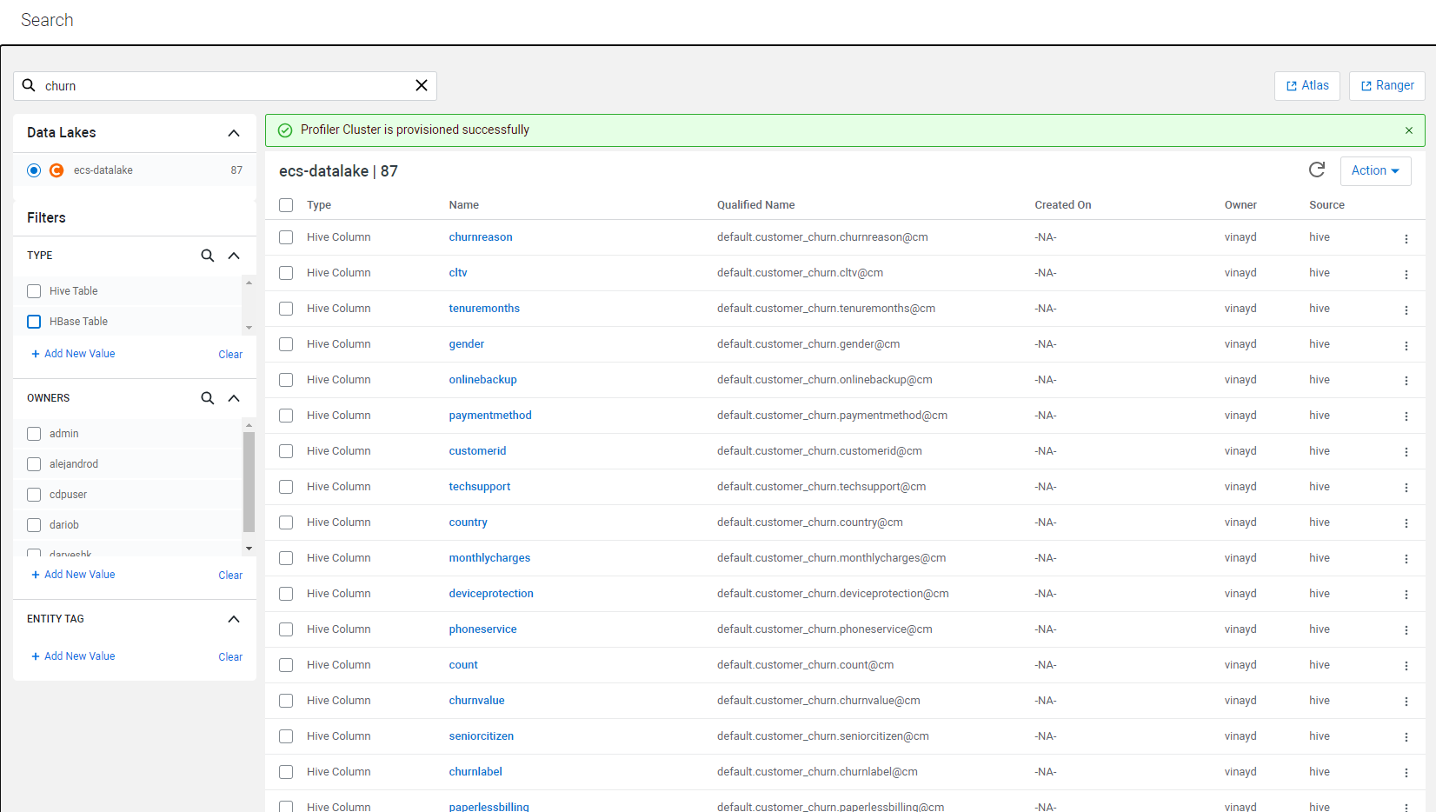Image resolution: width=1436 pixels, height=812 pixels.
Task: Clear the churn search text with X icon
Action: [x=422, y=85]
